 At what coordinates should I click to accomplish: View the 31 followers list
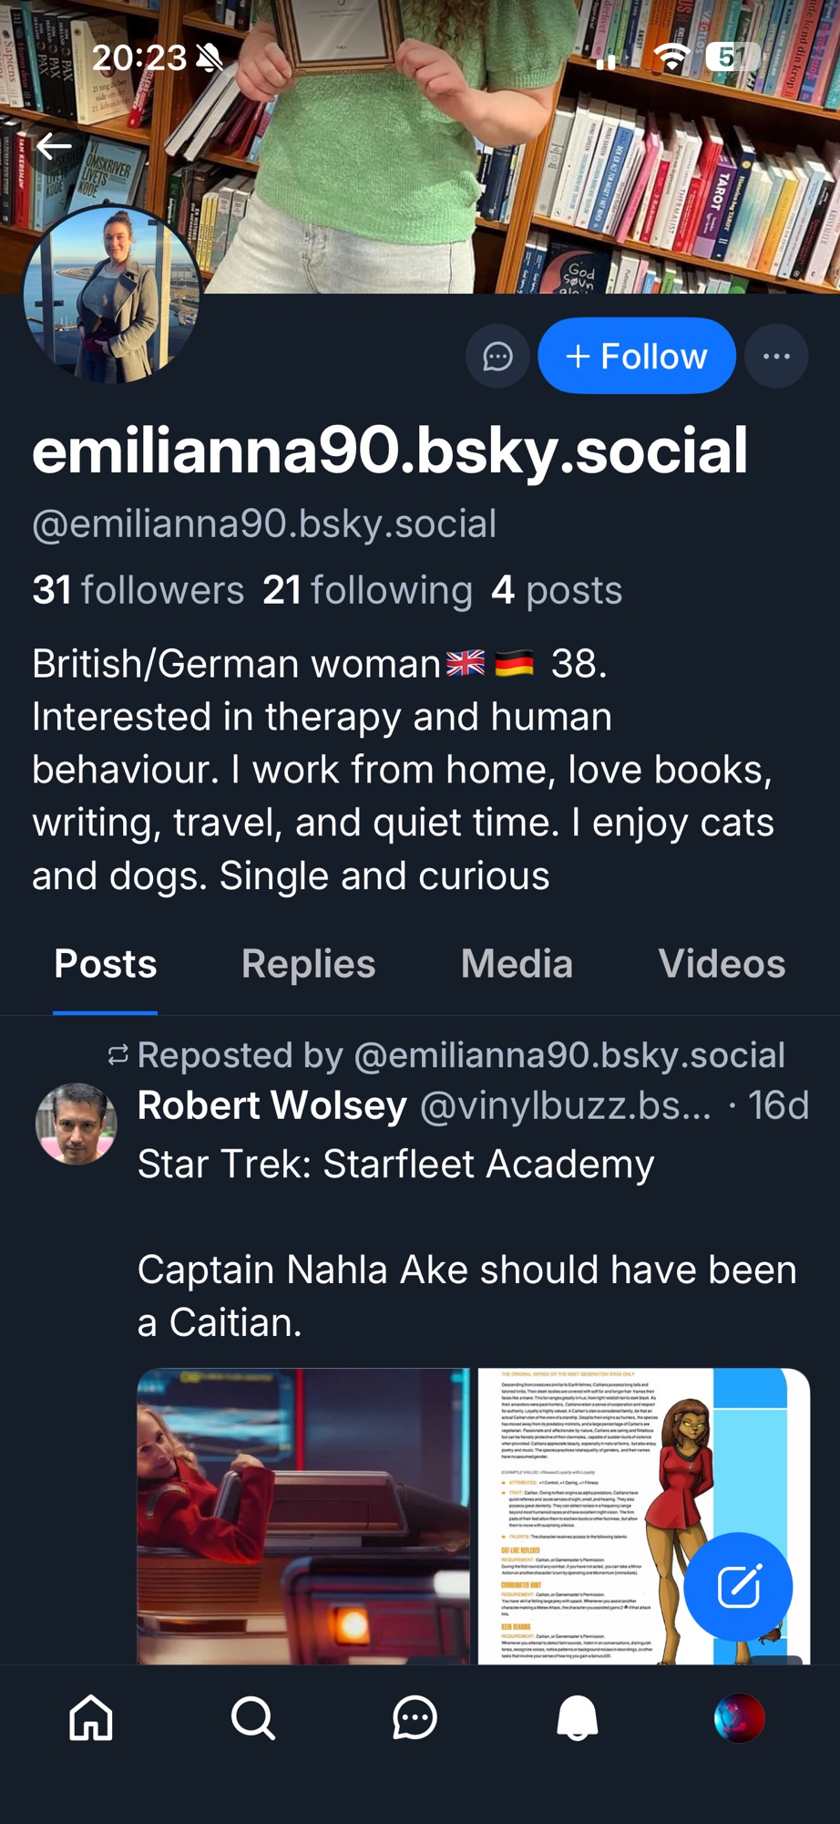(x=138, y=590)
